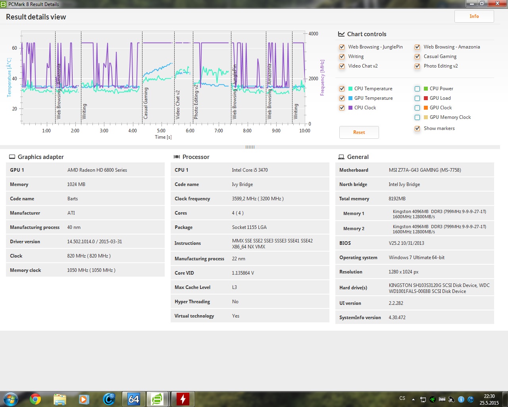The width and height of the screenshot is (508, 407).
Task: Toggle off the Casual Gaming checkbox
Action: click(x=417, y=56)
